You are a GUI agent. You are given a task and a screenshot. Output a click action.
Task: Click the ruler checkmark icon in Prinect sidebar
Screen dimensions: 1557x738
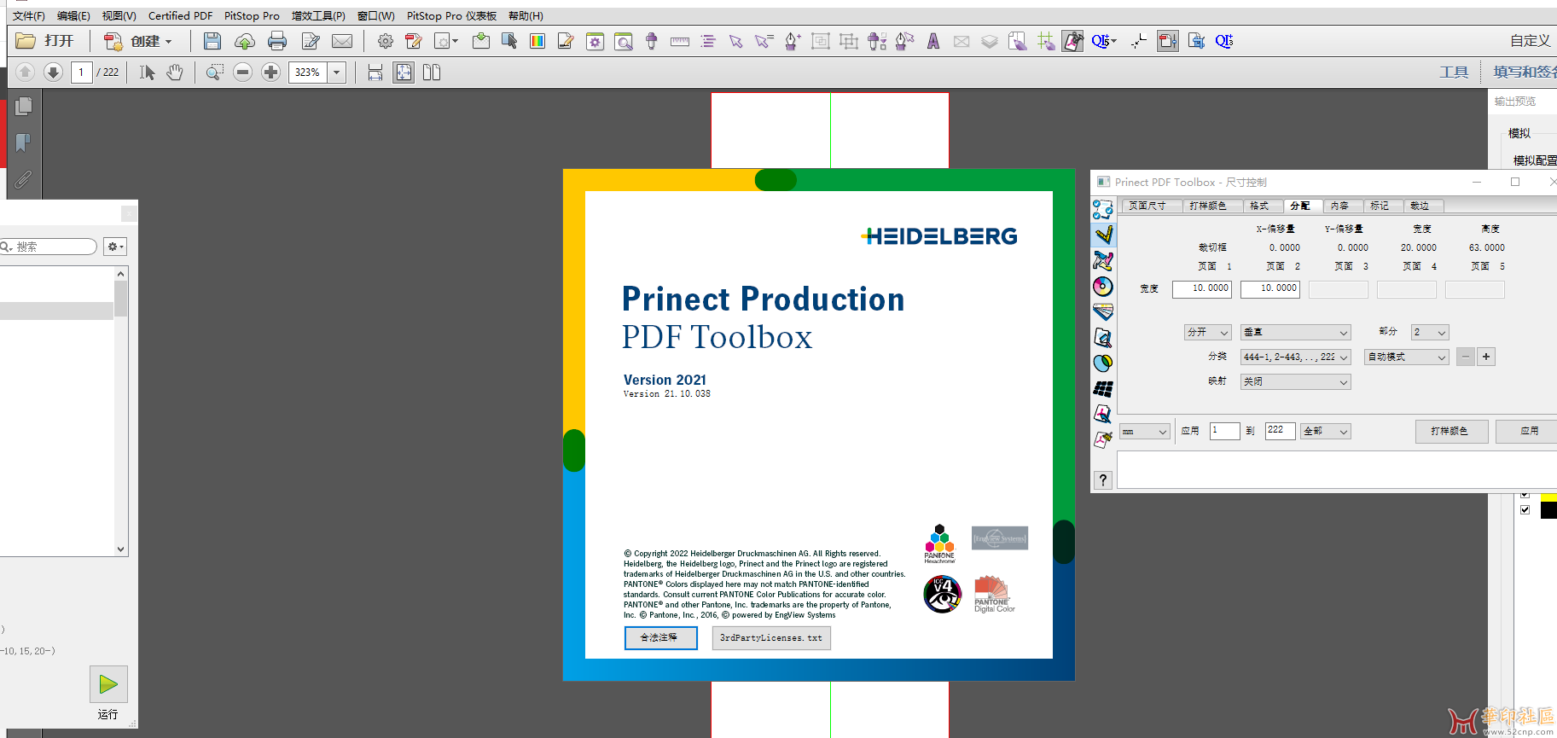pos(1103,235)
